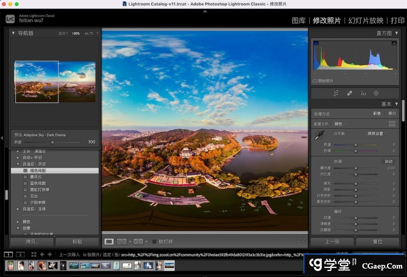407x277 pixels.
Task: Switch to the 图库 module
Action: [299, 21]
